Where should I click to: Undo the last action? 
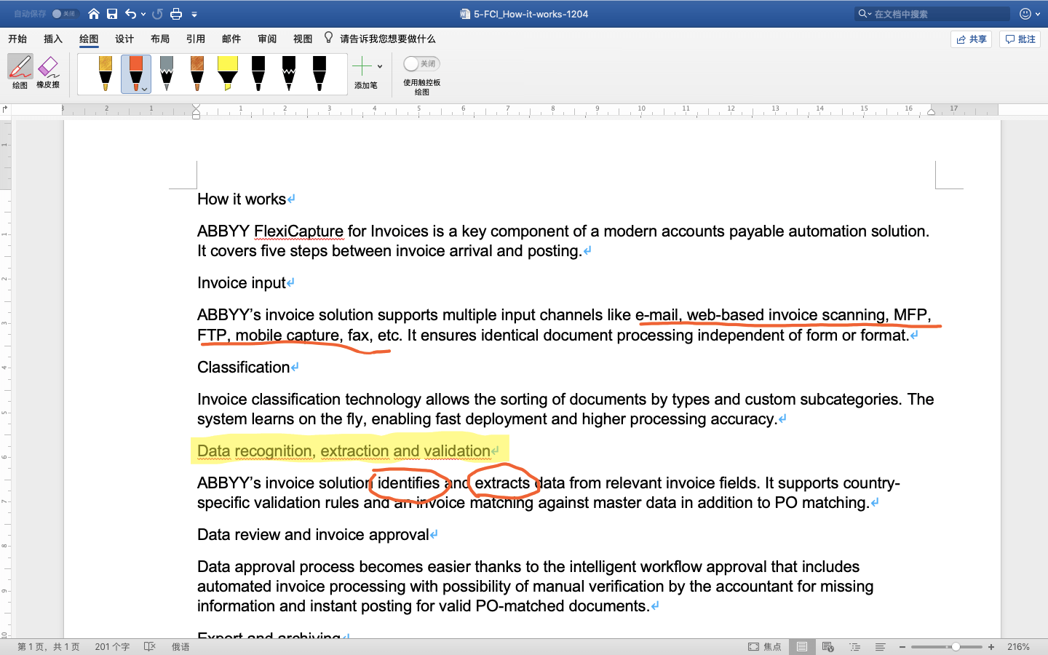130,14
